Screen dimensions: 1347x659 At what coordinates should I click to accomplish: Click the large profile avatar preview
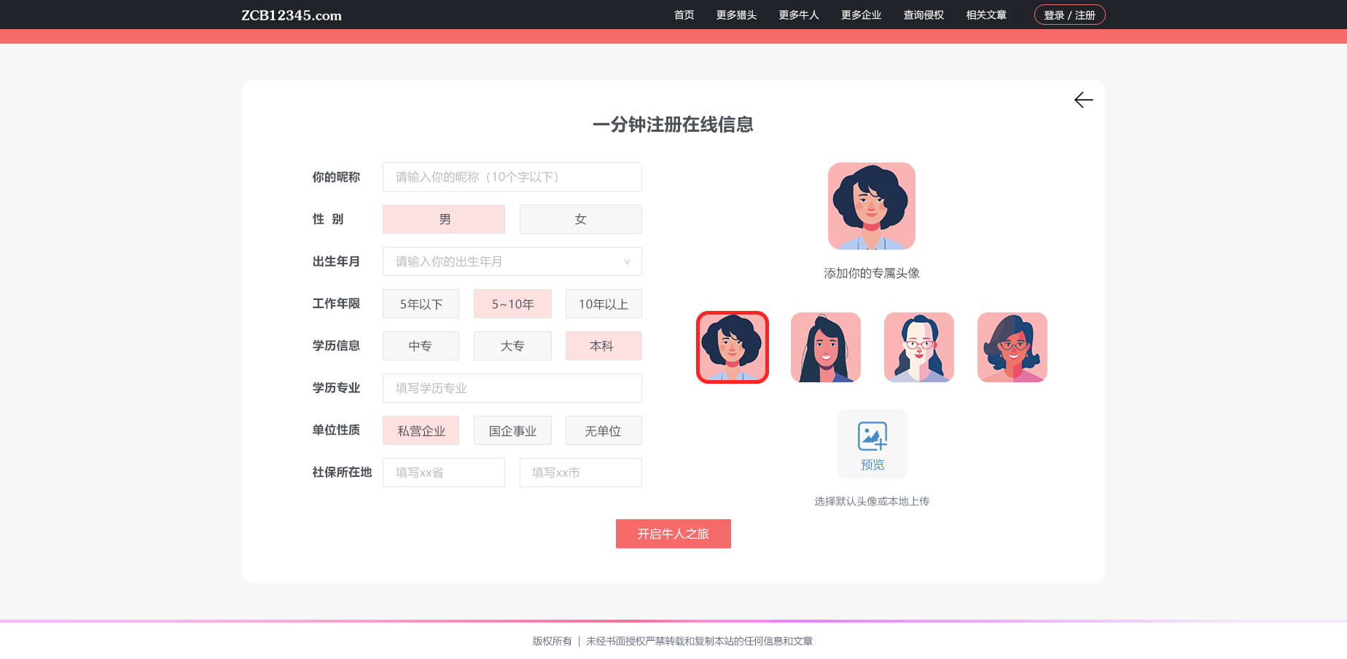[872, 206]
